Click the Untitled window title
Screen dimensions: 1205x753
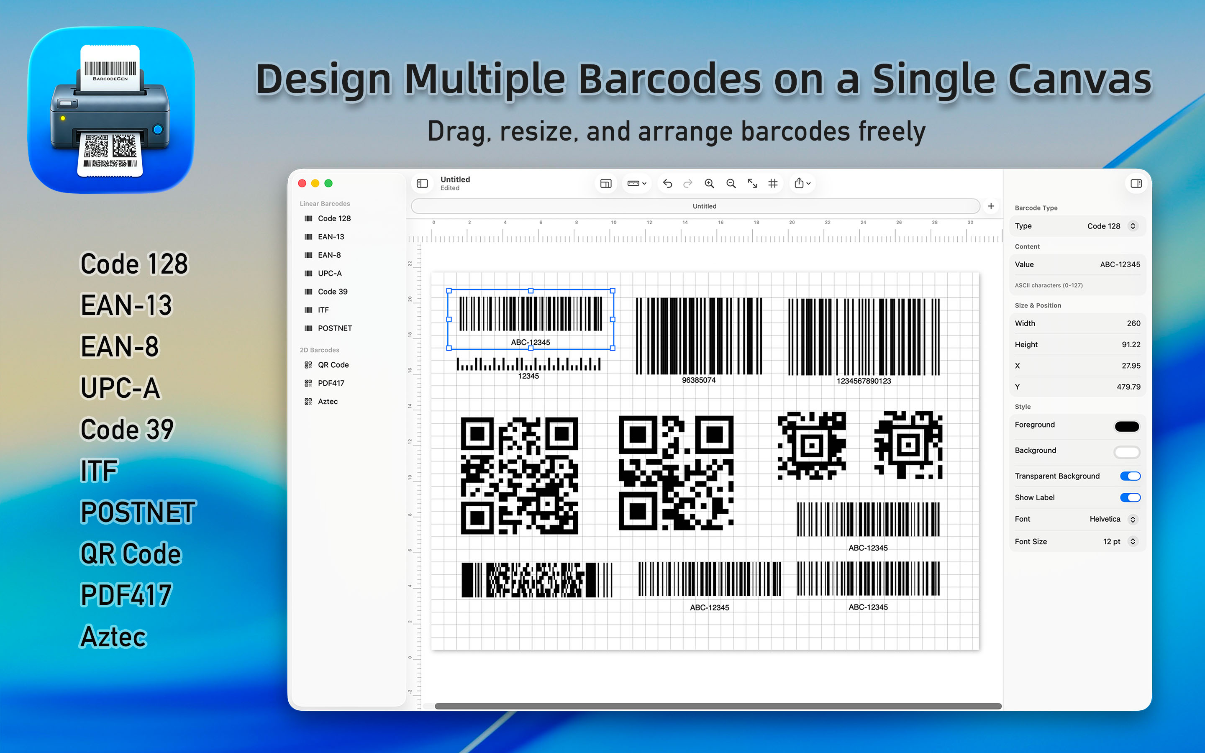(455, 179)
